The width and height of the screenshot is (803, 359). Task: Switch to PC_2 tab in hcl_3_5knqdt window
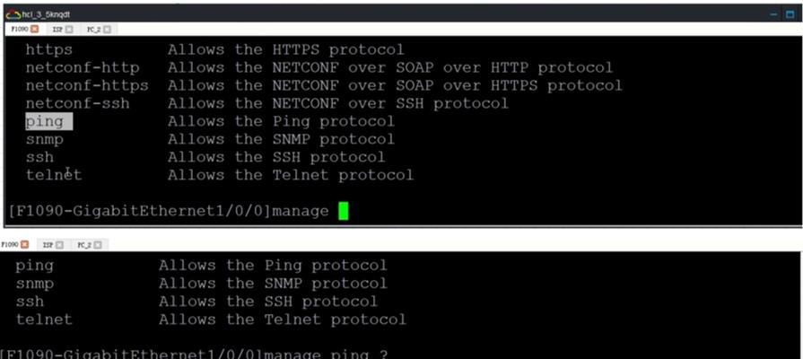[x=93, y=30]
